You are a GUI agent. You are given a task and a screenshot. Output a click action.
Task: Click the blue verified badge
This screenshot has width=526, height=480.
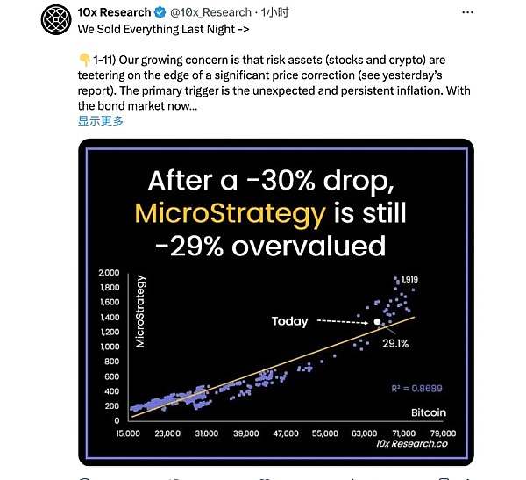(160, 13)
